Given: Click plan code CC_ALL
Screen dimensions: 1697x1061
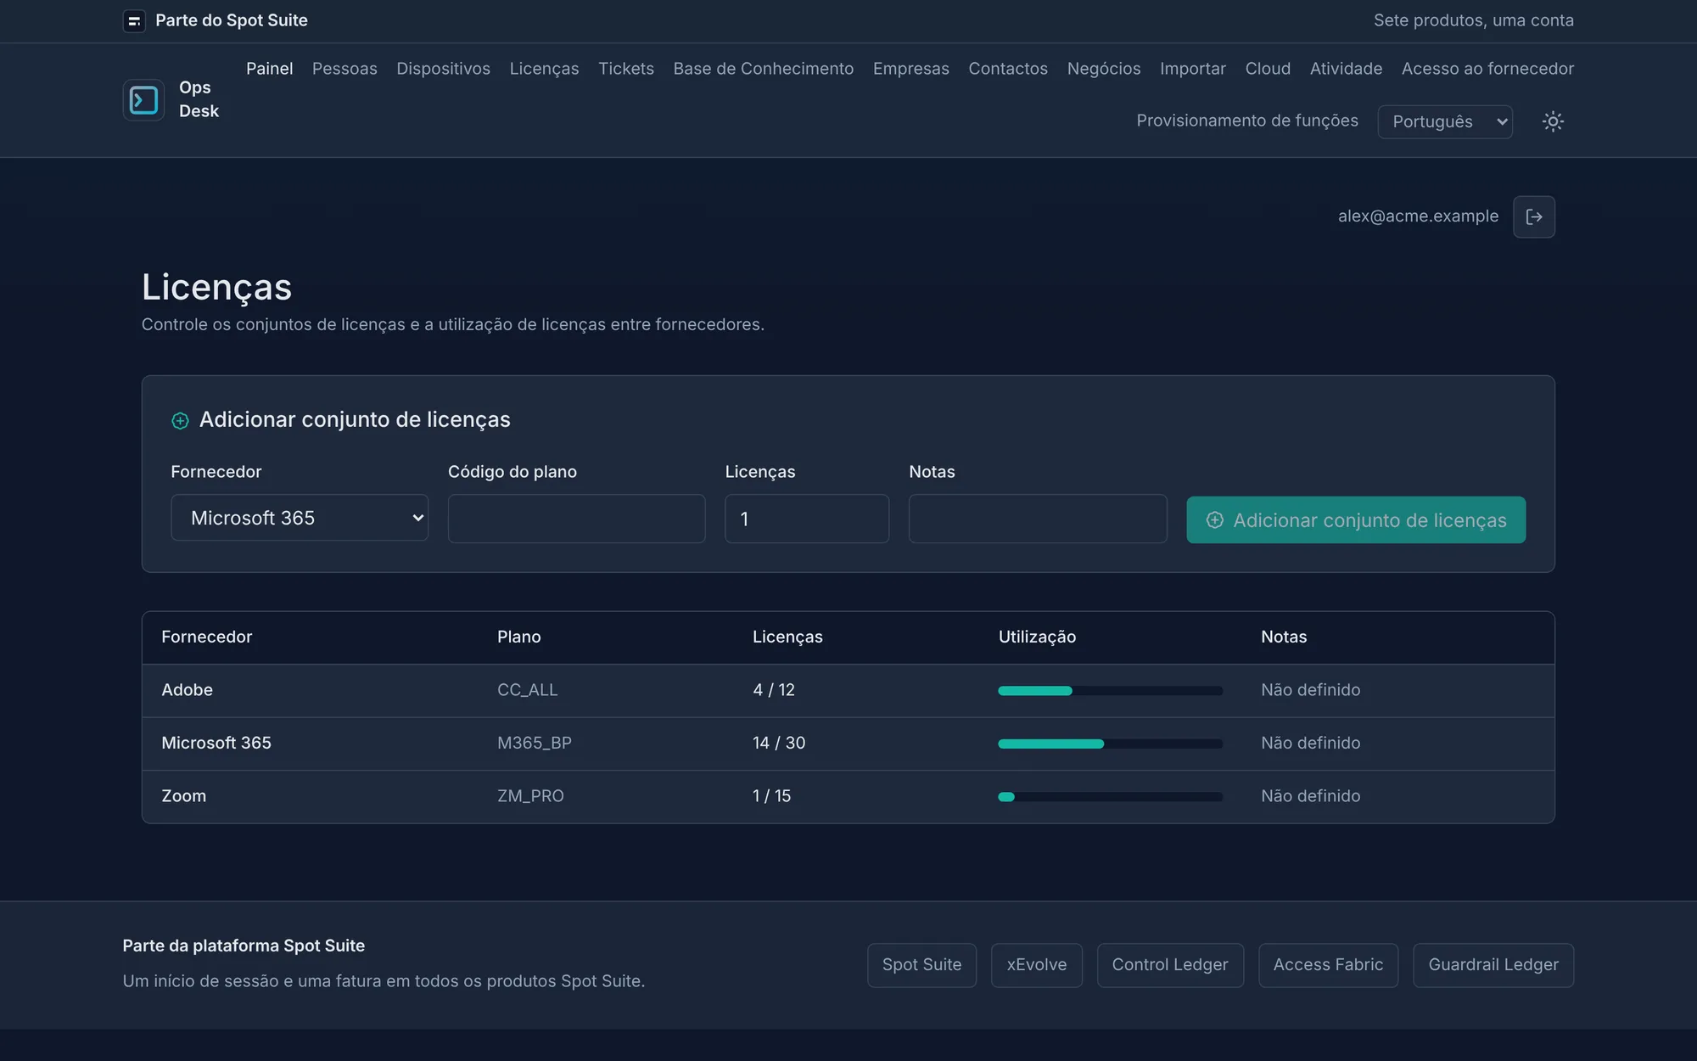Looking at the screenshot, I should click(528, 690).
